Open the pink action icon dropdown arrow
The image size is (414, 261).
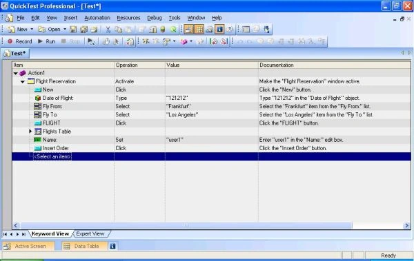[x=191, y=41]
